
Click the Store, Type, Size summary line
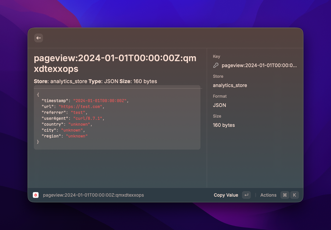[95, 81]
